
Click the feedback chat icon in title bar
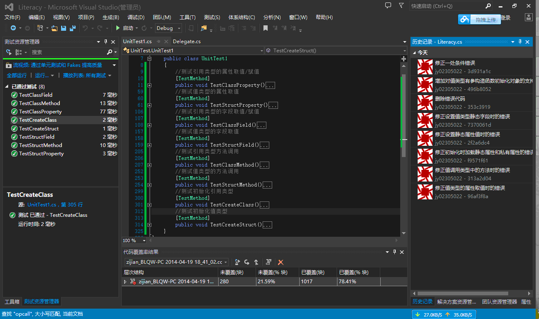coord(388,6)
